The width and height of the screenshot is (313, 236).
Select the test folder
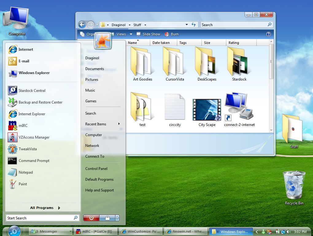pyautogui.click(x=142, y=109)
